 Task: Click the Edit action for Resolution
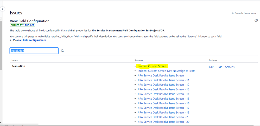tap(211, 67)
